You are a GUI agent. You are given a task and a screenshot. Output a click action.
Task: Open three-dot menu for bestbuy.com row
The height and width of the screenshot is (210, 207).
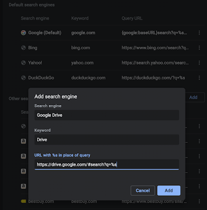point(199,201)
